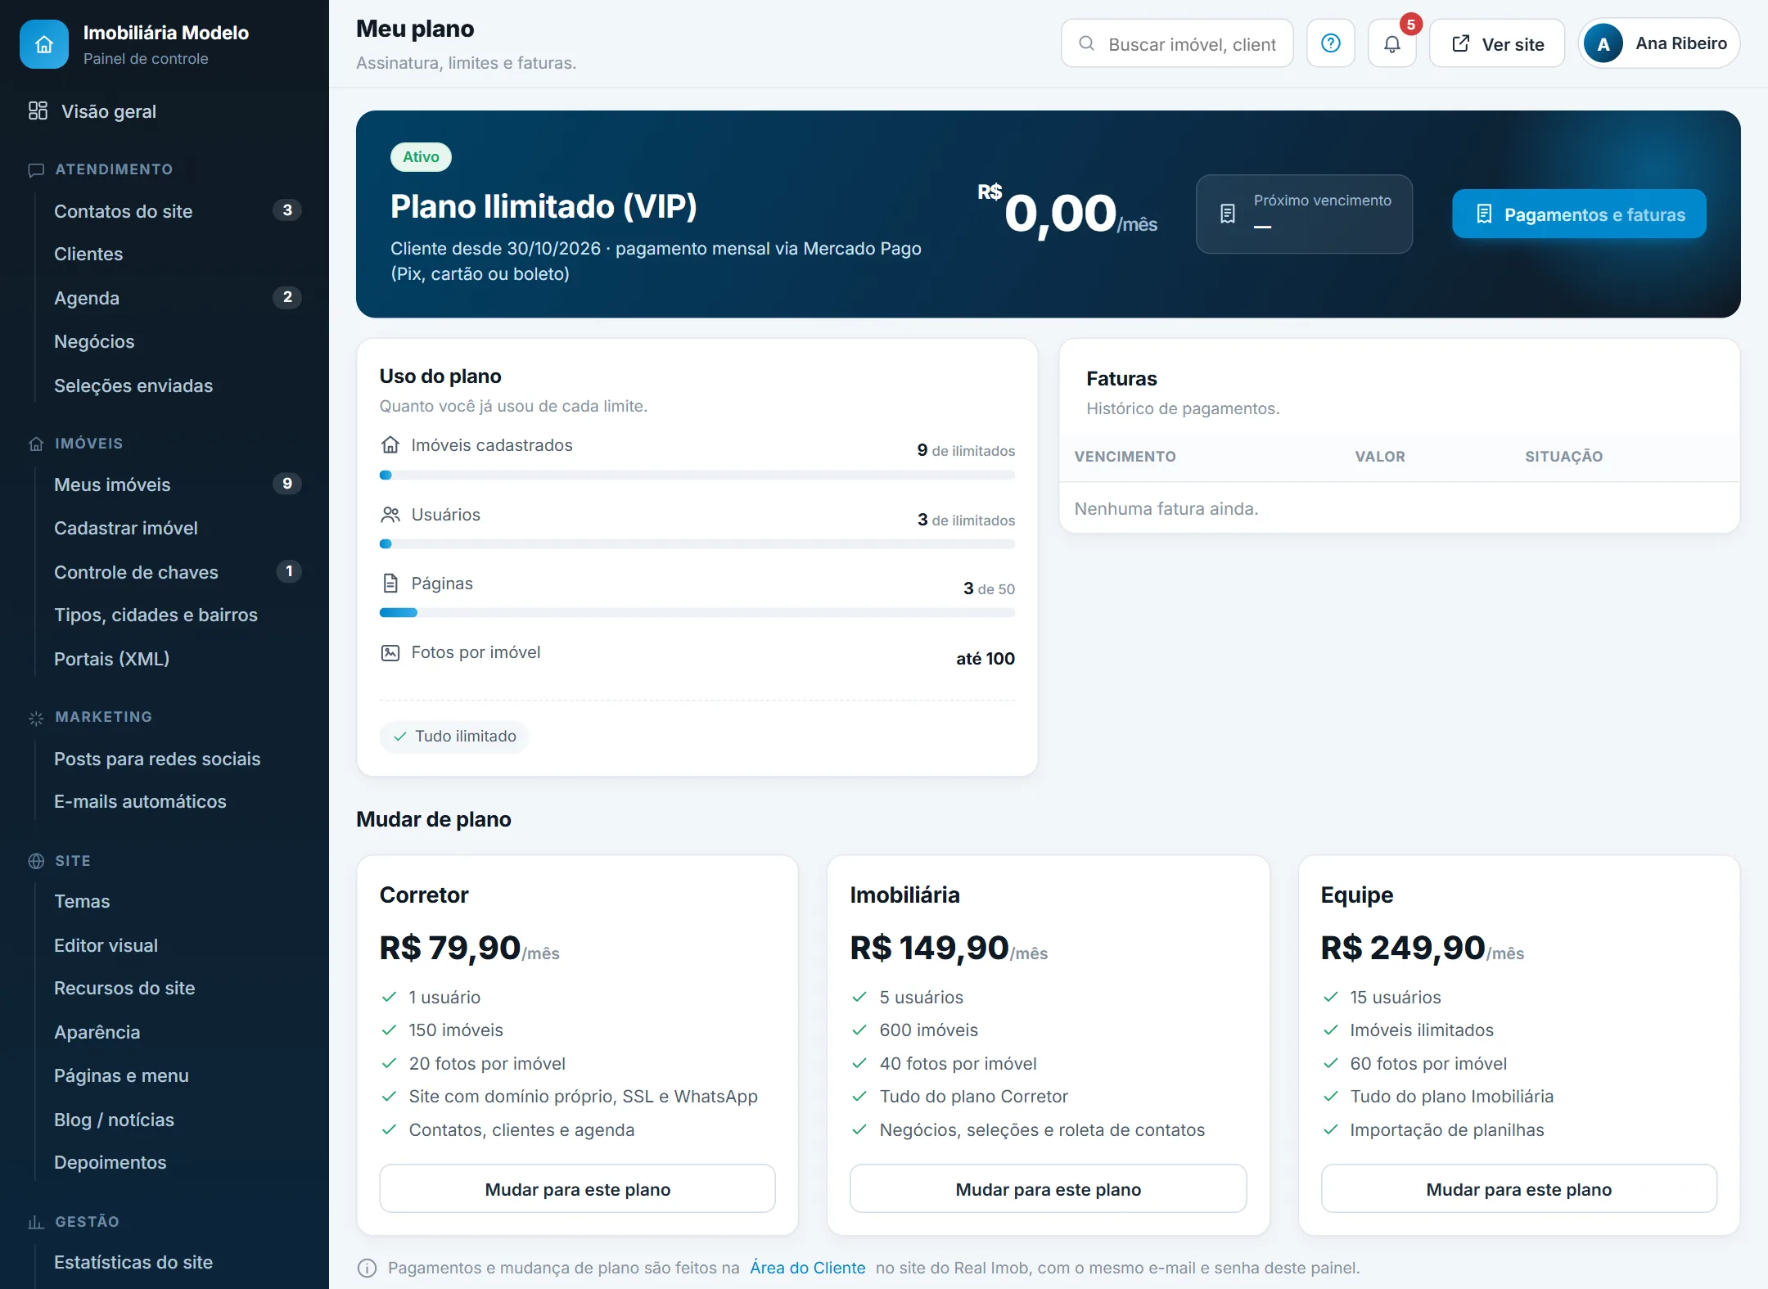1768x1289 pixels.
Task: Click the SITUAÇÃO column header
Action: 1563,457
